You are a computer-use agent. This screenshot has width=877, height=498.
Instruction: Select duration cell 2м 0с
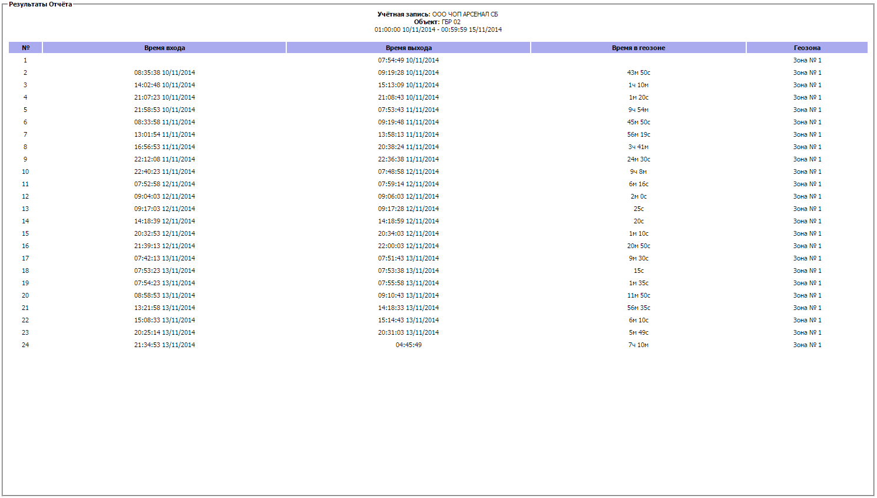click(x=638, y=196)
